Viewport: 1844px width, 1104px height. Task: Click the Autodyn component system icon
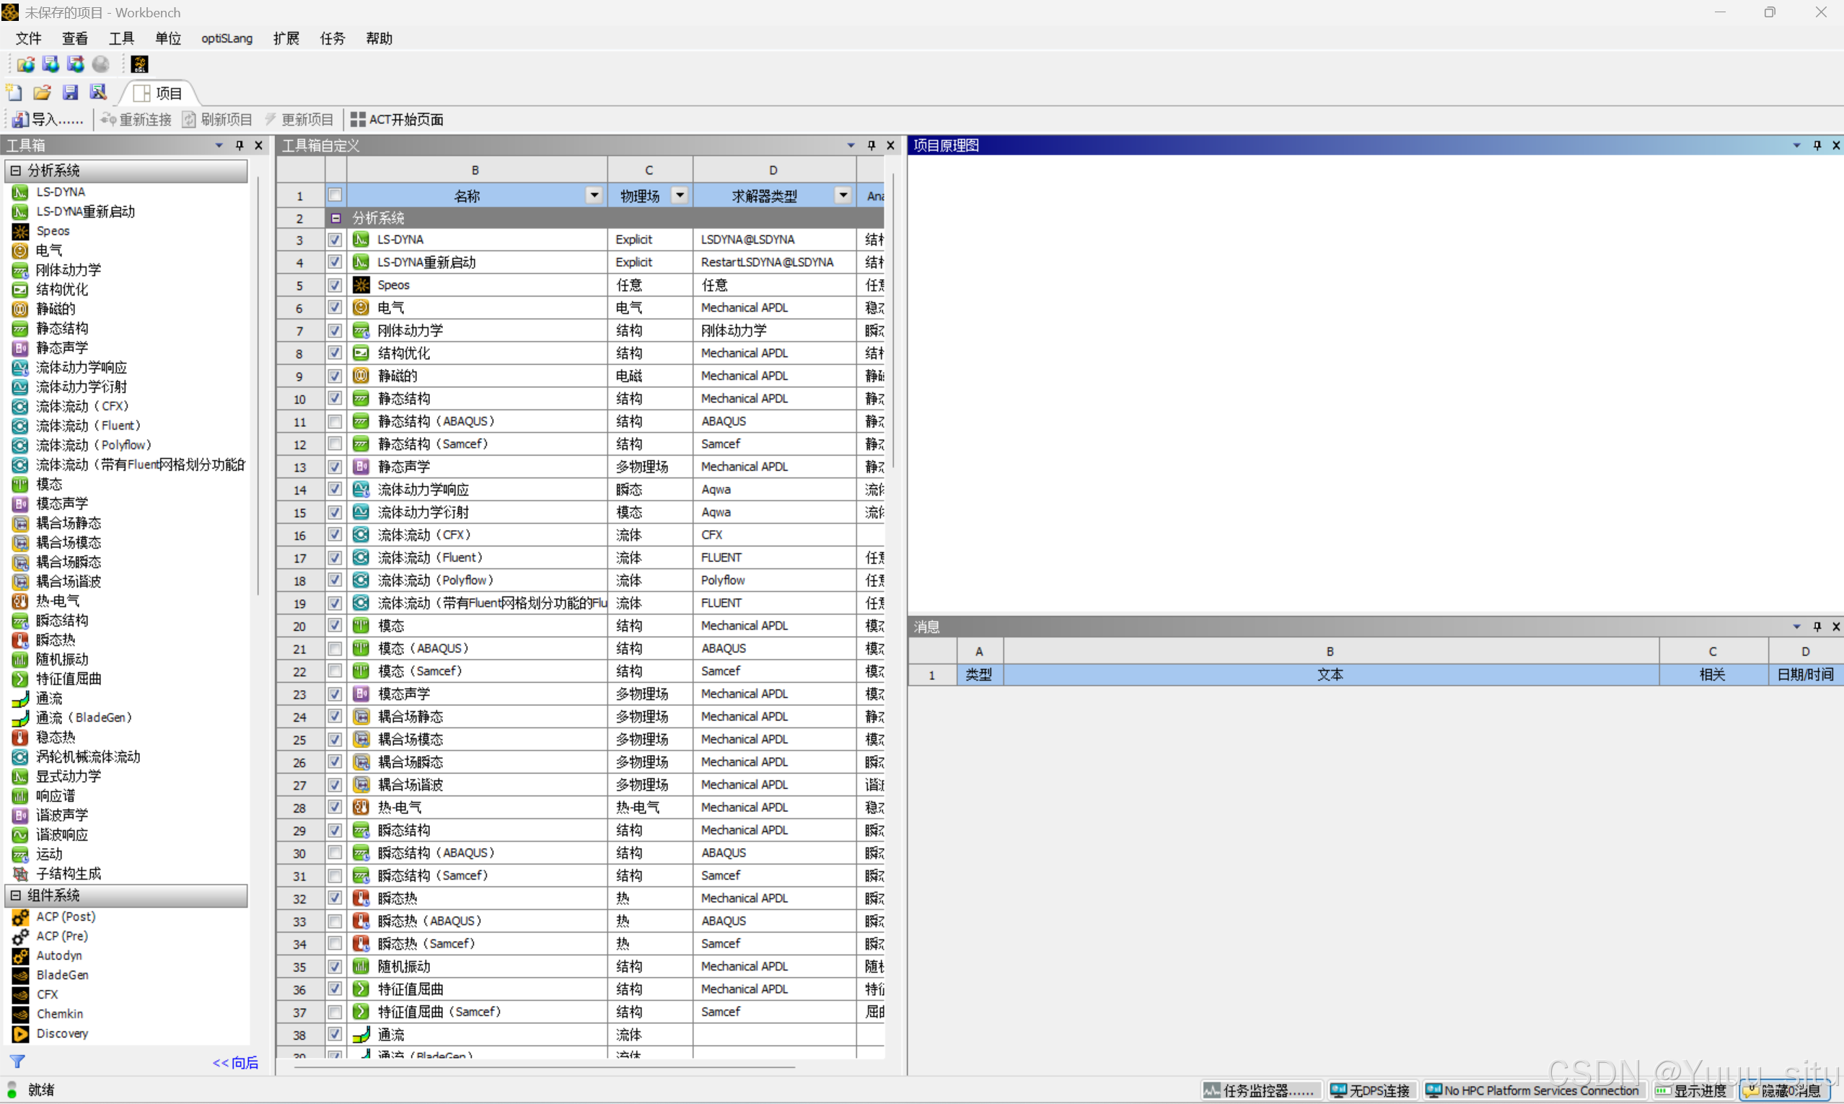20,956
